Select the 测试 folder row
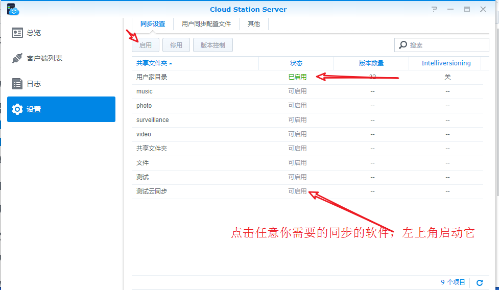The image size is (499, 290). tap(307, 177)
